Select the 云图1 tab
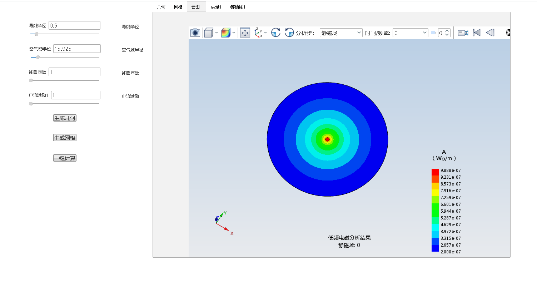 [197, 7]
